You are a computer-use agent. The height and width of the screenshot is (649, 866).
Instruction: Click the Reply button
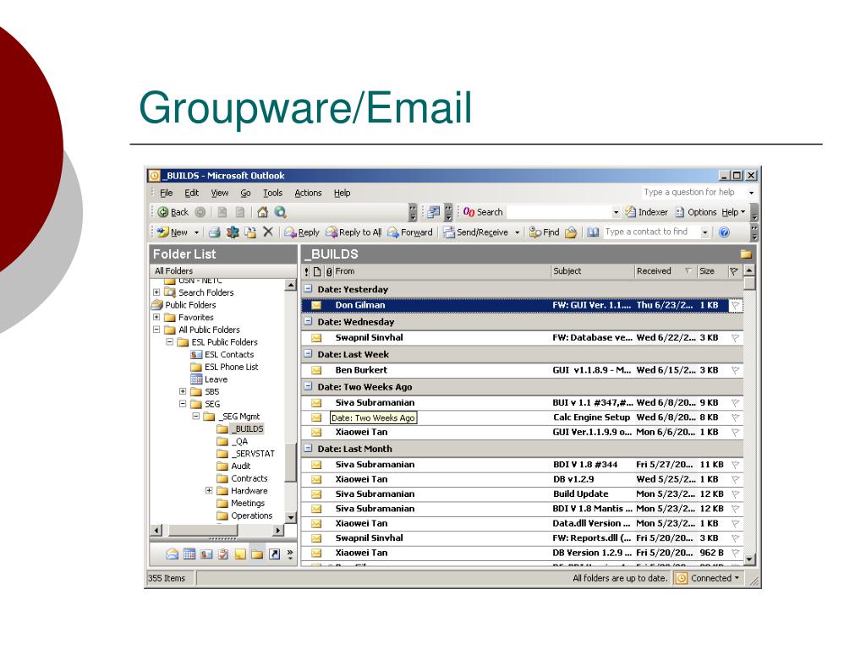302,232
